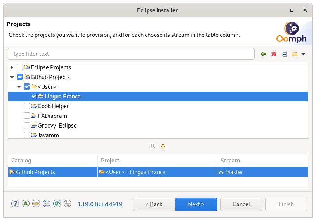Click the red X remove project icon

coord(274,54)
